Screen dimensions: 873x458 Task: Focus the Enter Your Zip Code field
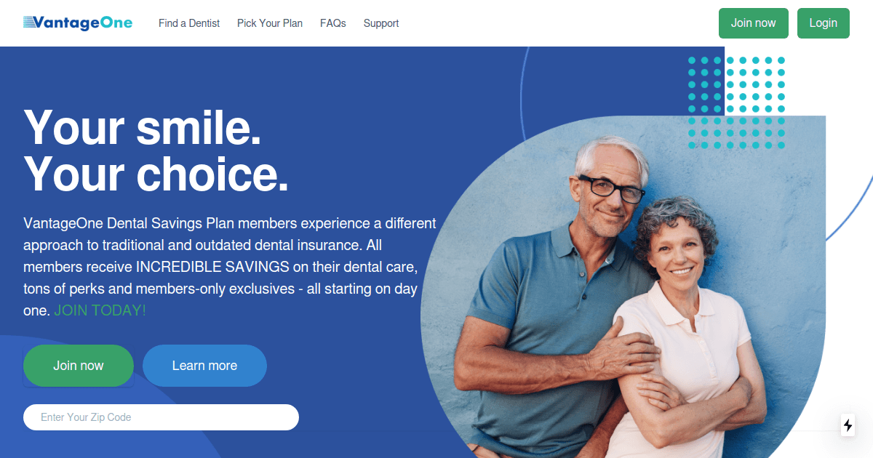161,417
